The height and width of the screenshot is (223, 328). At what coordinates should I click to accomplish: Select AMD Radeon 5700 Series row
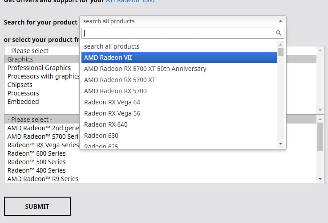click(x=43, y=136)
